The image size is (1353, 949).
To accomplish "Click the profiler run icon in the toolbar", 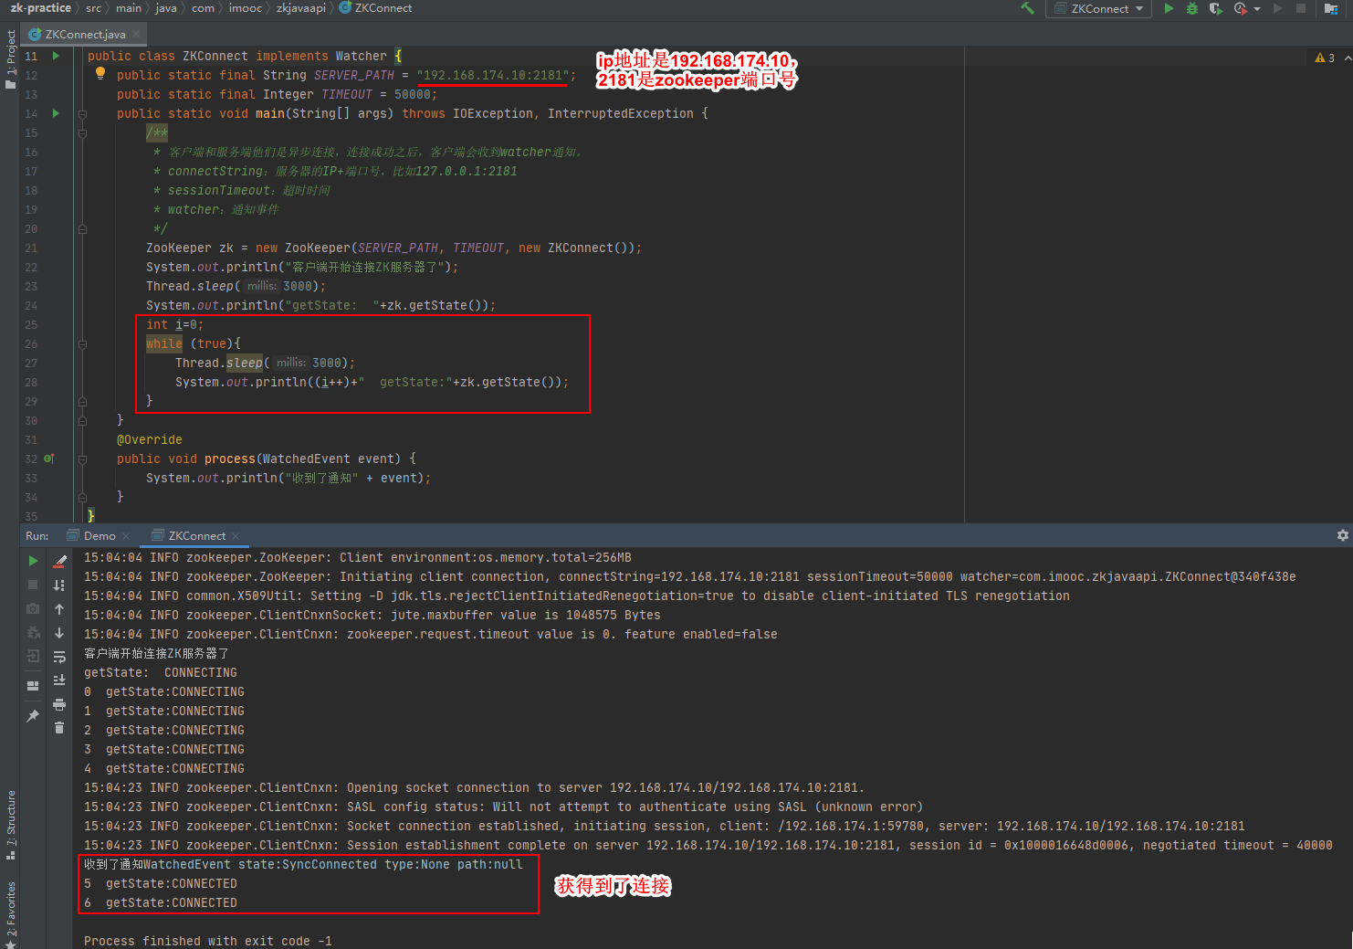I will tap(1240, 8).
